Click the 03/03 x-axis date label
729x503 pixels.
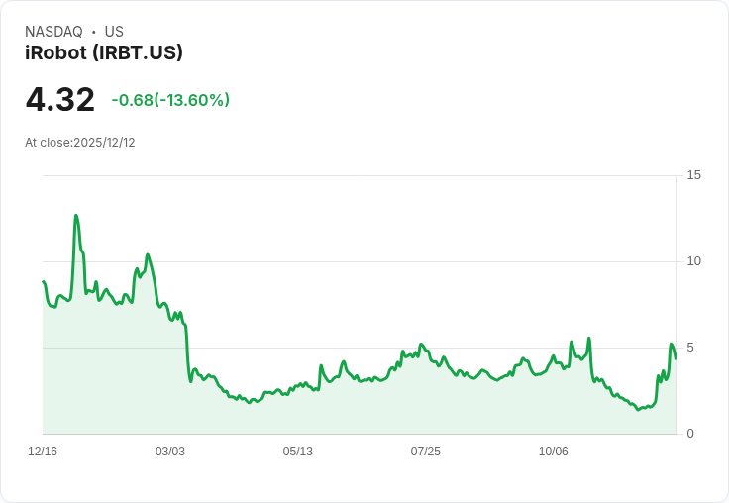[x=170, y=452]
